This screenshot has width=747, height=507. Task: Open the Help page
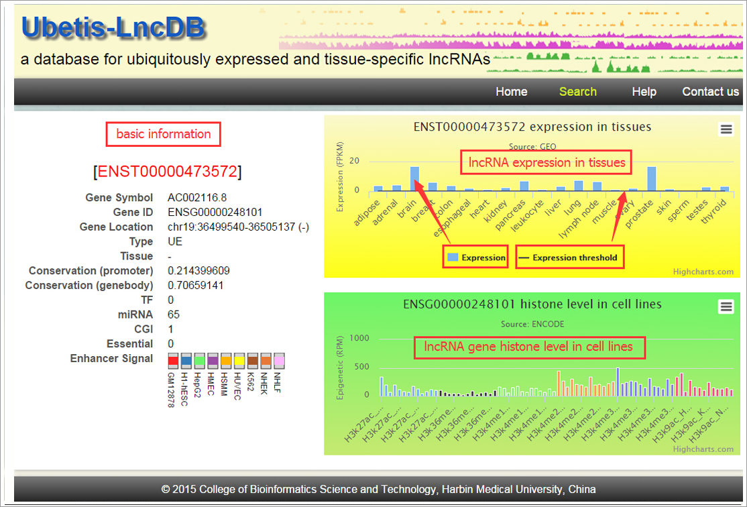tap(644, 92)
